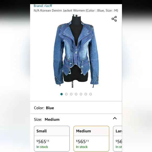Jump to sixth image carousel dot
The width and height of the screenshot is (152, 152).
coord(86,94)
